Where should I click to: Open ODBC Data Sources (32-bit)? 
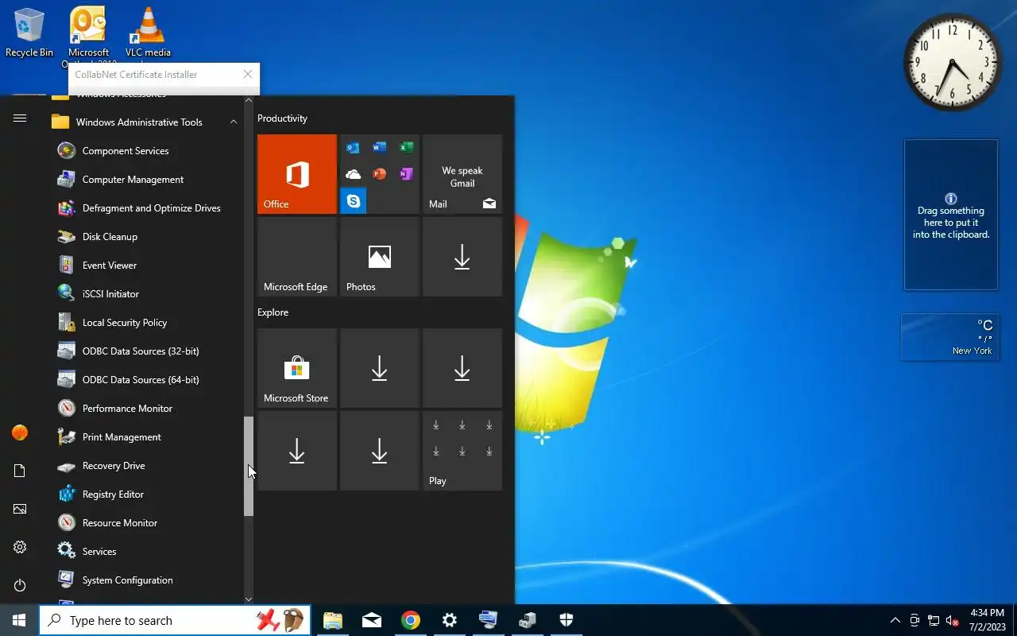click(148, 351)
